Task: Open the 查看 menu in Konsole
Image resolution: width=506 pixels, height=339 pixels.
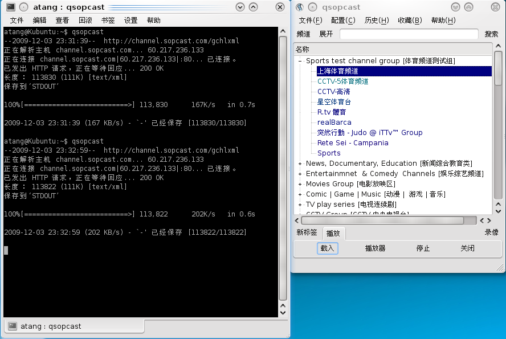Action: [62, 21]
